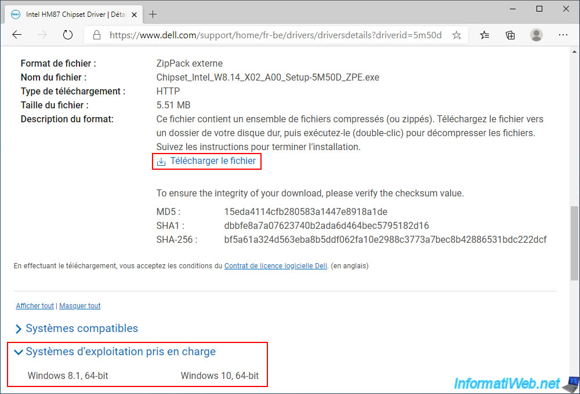Click the Masquer tout link
Screen dimensions: 580x394
[80, 306]
